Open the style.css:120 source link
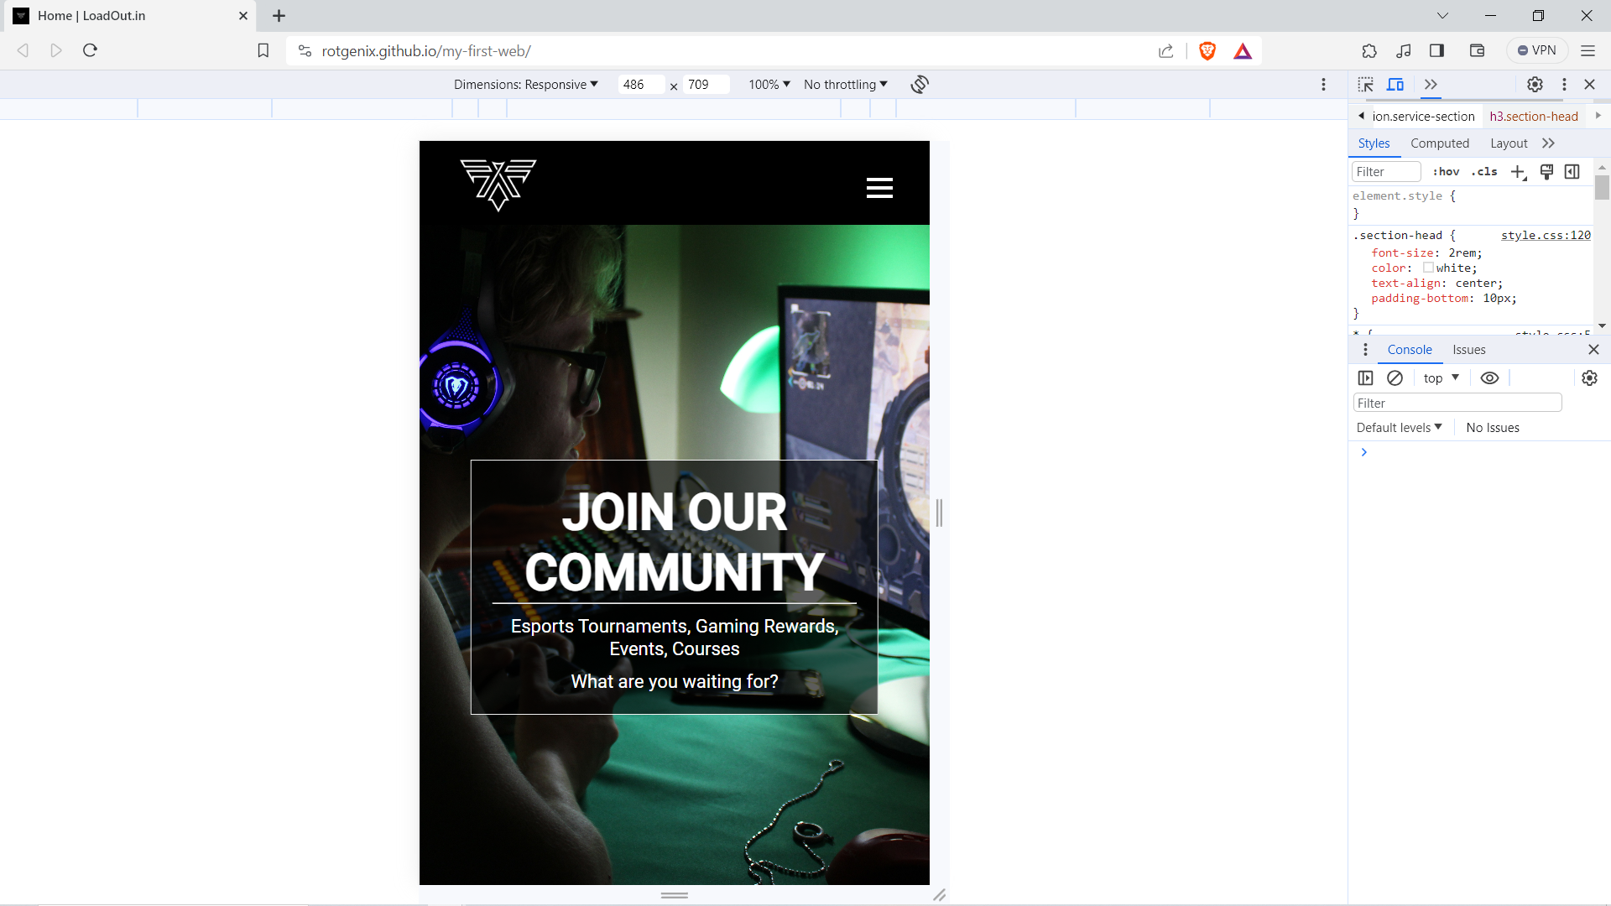 coord(1546,236)
